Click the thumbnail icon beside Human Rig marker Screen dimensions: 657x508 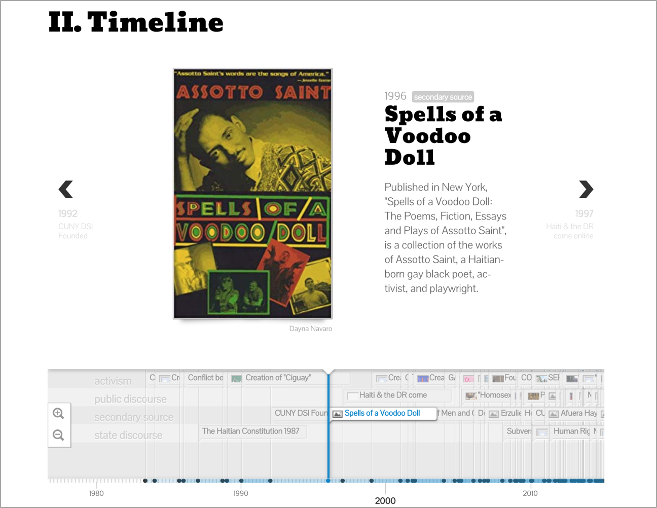click(x=542, y=432)
